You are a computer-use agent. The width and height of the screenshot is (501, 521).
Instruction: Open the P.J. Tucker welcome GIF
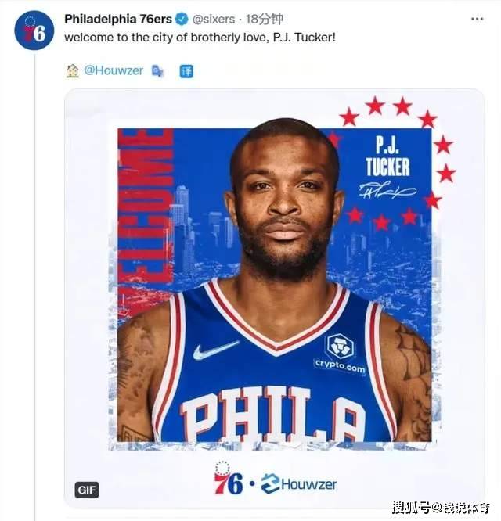[x=274, y=298]
